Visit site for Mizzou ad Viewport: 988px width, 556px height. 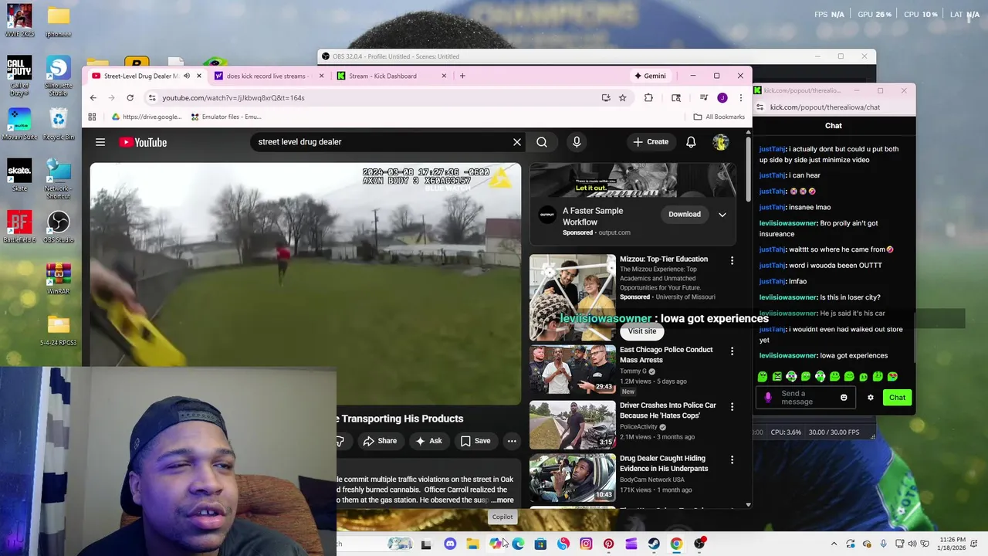click(642, 331)
